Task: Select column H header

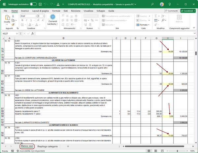Action: pyautogui.click(x=168, y=38)
